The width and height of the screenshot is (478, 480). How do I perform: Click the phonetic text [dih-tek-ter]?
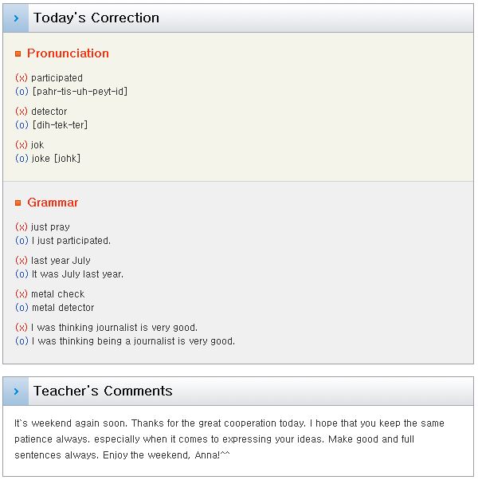[60, 125]
